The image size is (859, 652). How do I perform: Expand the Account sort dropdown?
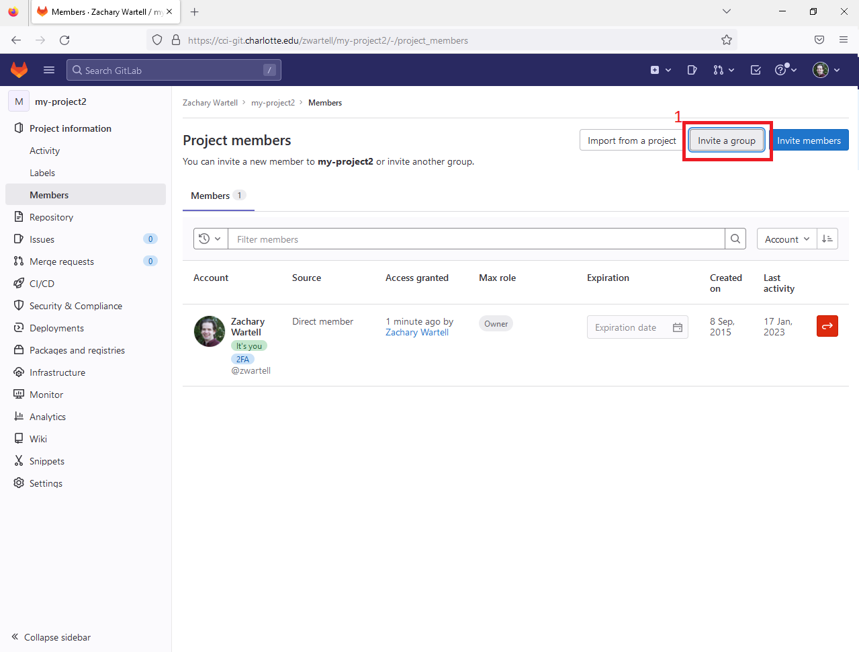(786, 239)
